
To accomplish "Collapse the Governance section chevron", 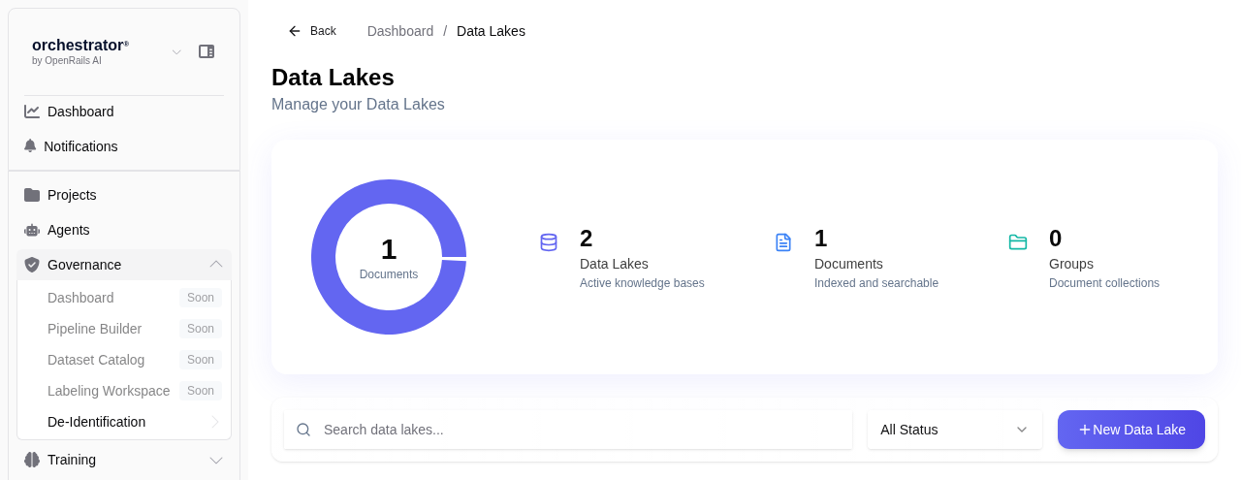I will [216, 264].
